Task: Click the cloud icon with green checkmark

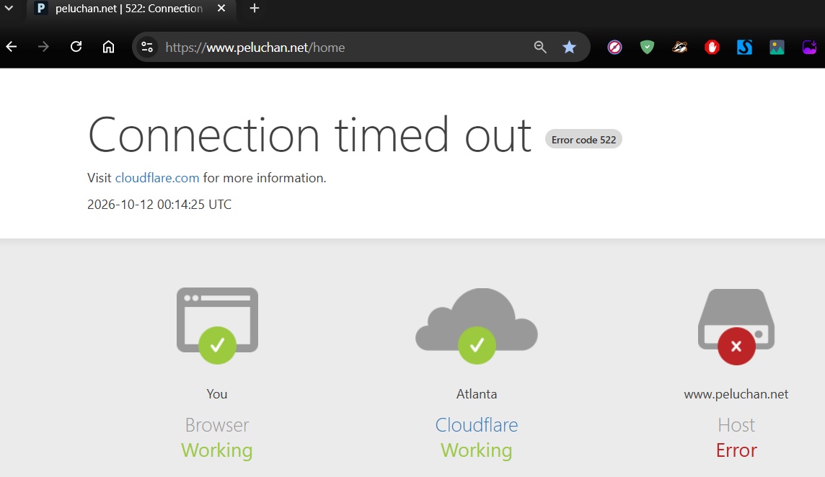Action: click(x=477, y=326)
